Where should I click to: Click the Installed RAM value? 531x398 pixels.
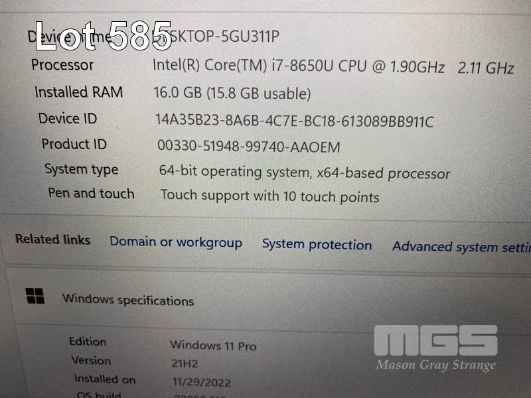pyautogui.click(x=232, y=93)
